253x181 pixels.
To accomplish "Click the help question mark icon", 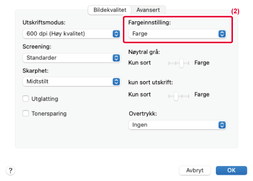I will click(x=11, y=170).
